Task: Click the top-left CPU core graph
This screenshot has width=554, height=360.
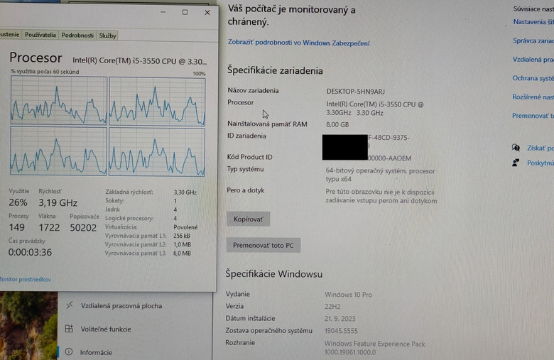Action: [x=59, y=100]
